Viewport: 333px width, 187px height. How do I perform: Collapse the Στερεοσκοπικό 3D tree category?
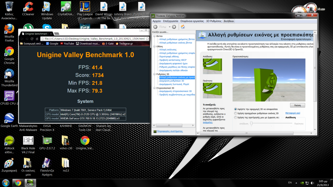tap(155, 88)
